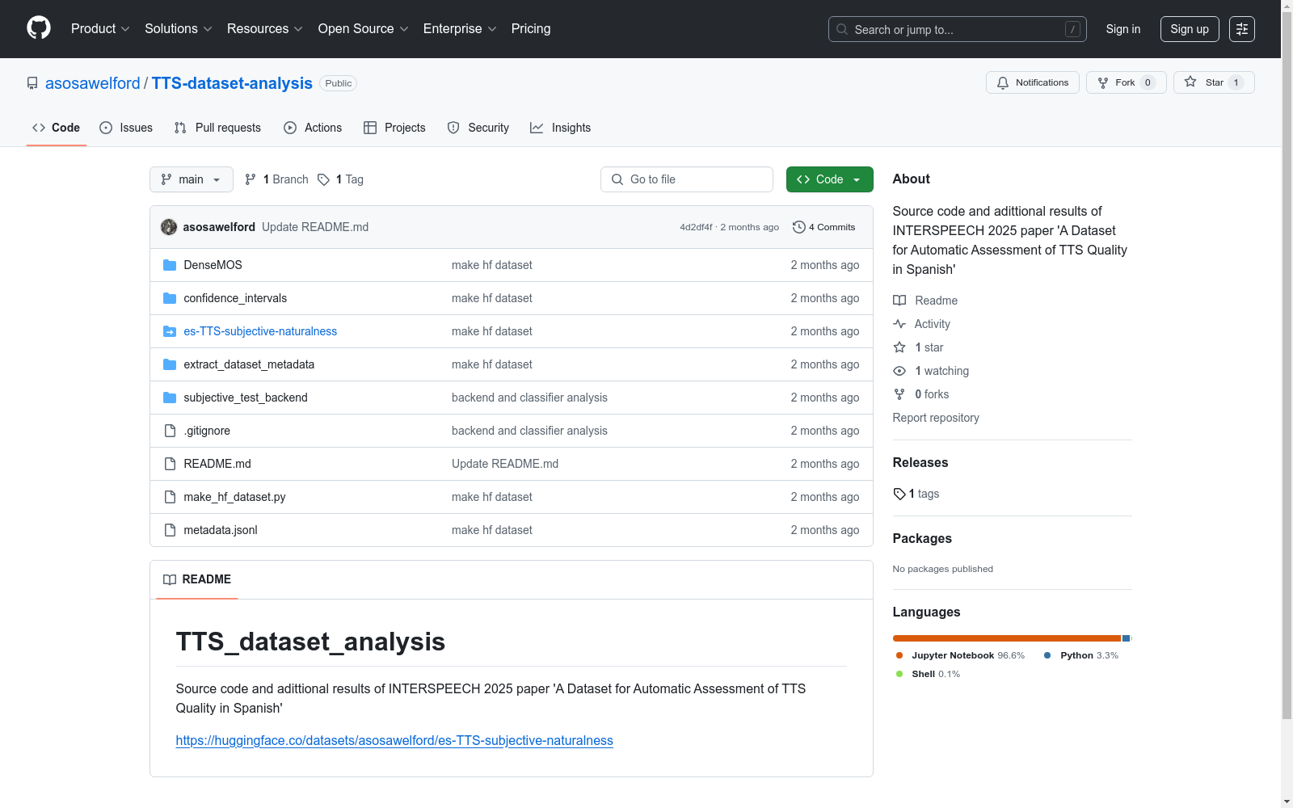Image resolution: width=1293 pixels, height=808 pixels.
Task: Open the asosawelford owner profile link
Action: tap(93, 83)
